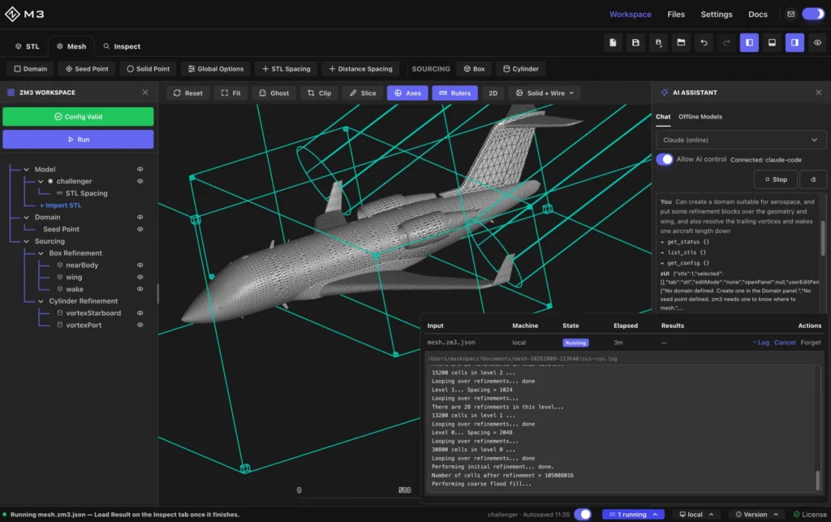The height and width of the screenshot is (522, 831).
Task: Click the blue Run button
Action: [78, 140]
